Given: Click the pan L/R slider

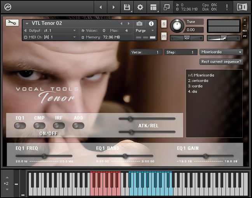Looking at the screenshot, I should pyautogui.click(x=187, y=38).
